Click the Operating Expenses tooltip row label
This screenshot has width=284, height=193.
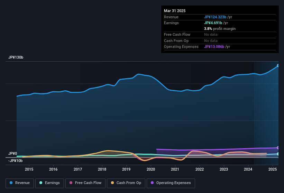[x=181, y=47]
